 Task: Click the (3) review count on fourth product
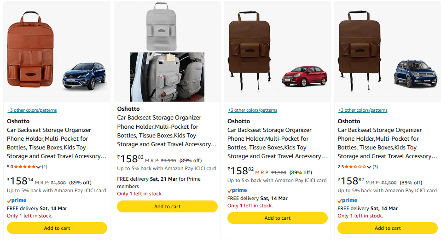pyautogui.click(x=375, y=166)
